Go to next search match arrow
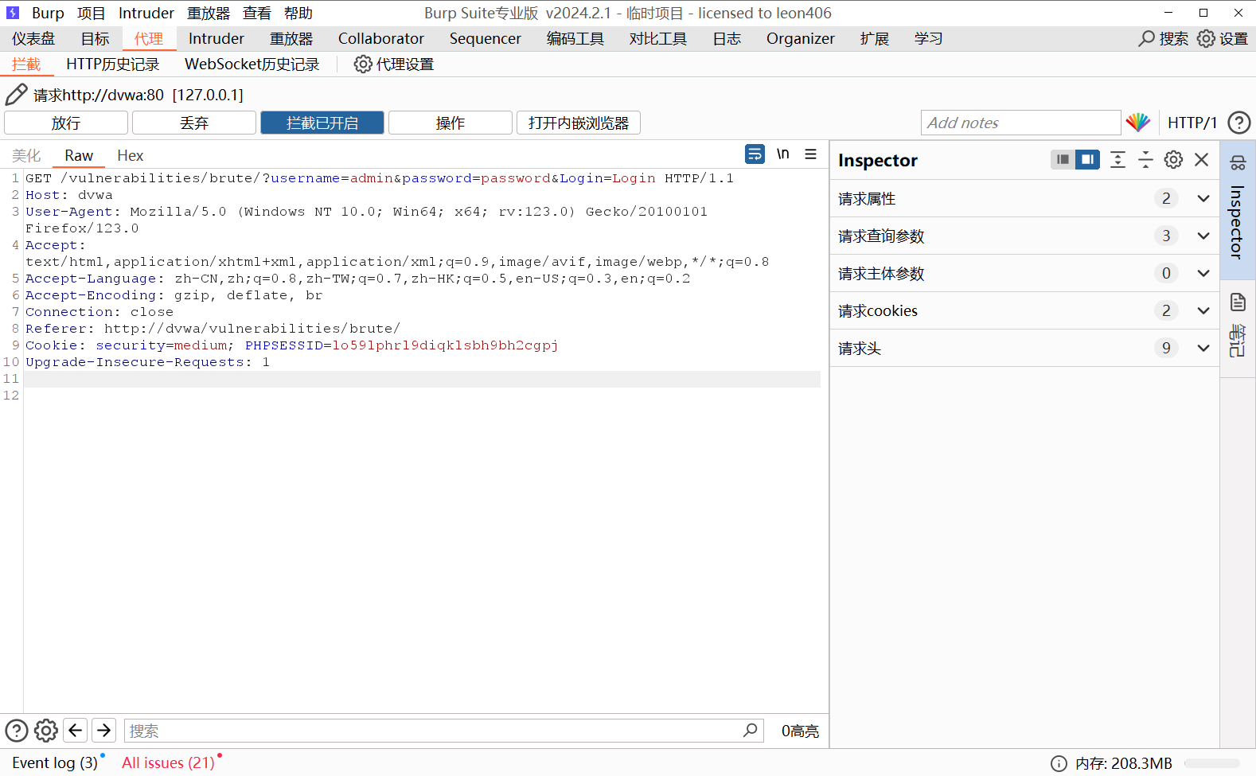Viewport: 1256px width, 776px height. 104,731
